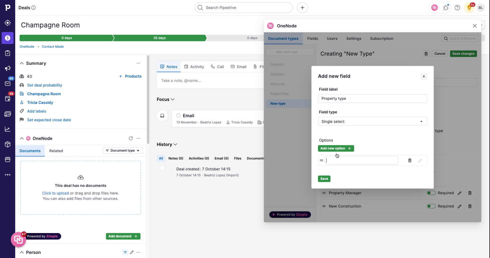
Task: Open the Field type dropdown
Action: coord(372,121)
